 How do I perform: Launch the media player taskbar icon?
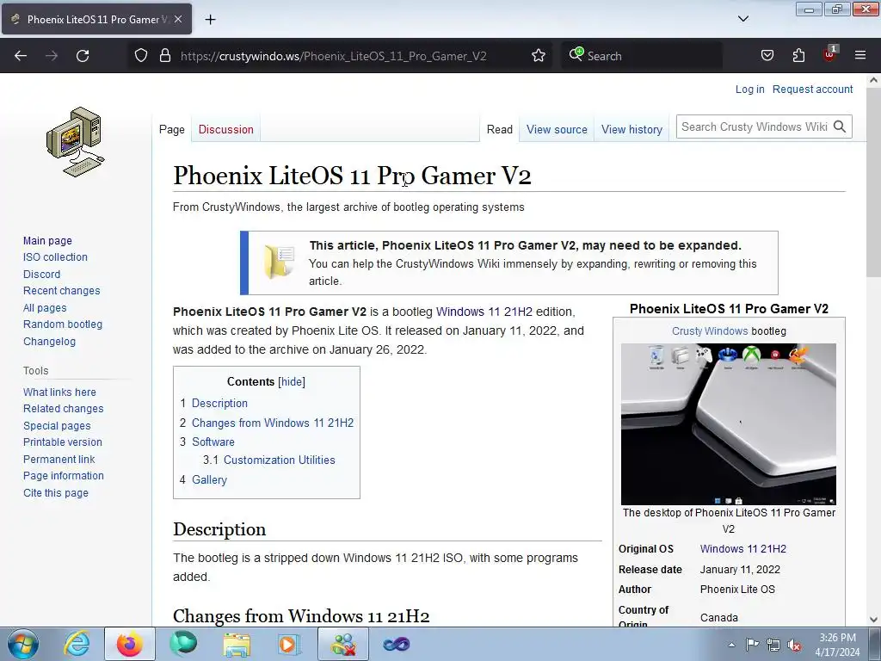tap(290, 644)
